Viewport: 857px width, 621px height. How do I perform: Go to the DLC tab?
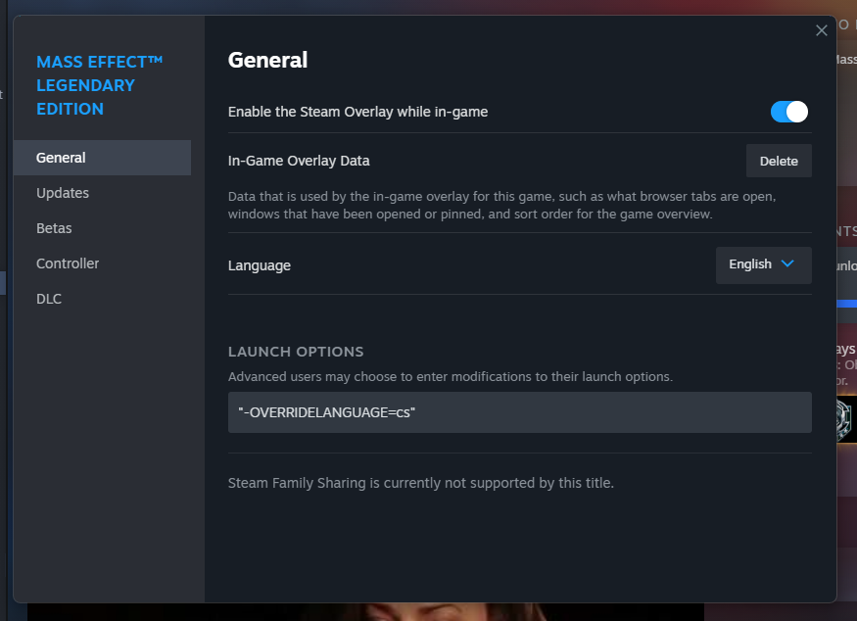(x=102, y=299)
